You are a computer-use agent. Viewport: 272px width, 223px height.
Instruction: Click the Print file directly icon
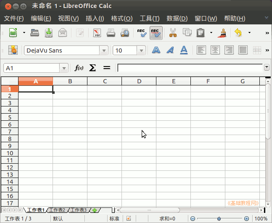tap(111, 33)
